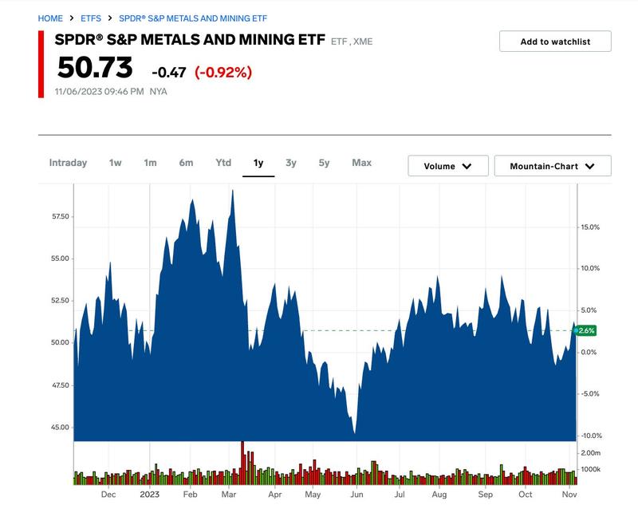Click the (-0.92%) percent change text

[x=223, y=73]
